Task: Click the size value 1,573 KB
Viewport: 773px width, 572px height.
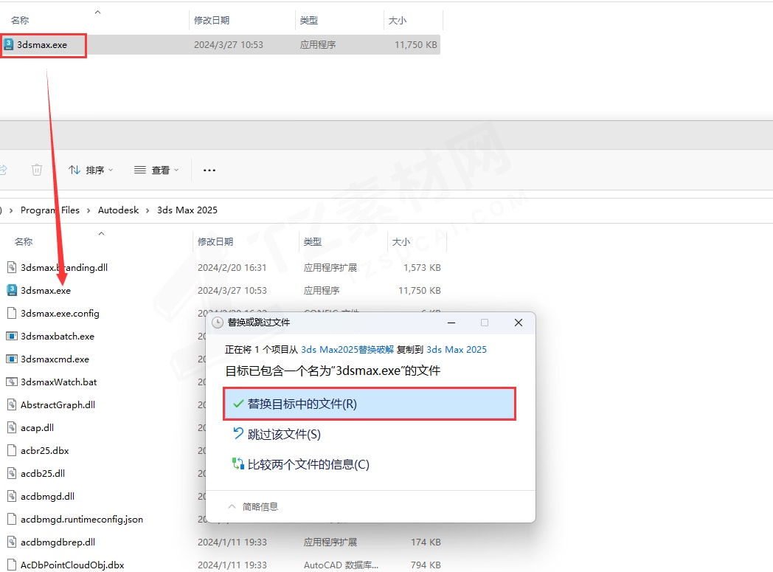Action: (x=422, y=268)
